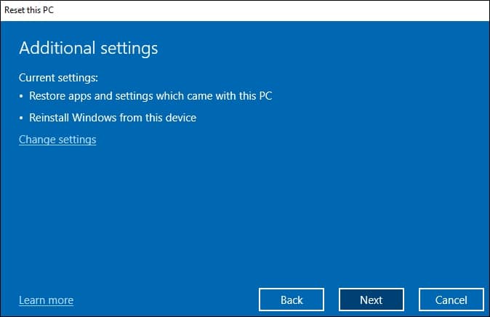Click the word device in second bullet

click(181, 118)
